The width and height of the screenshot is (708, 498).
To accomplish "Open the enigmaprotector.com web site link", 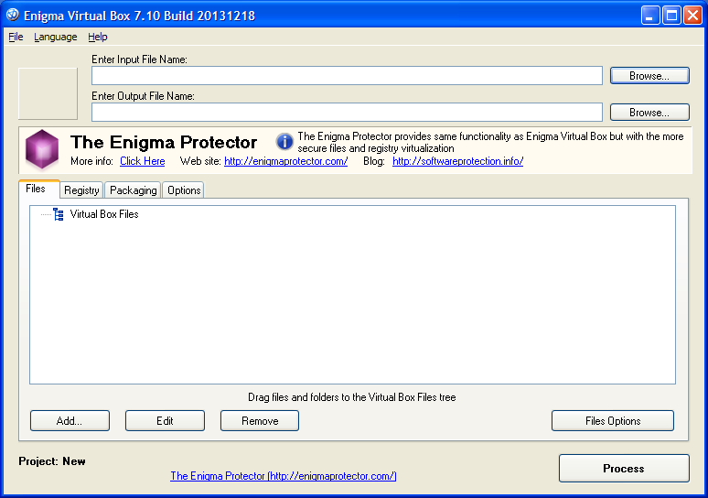I will coord(285,161).
